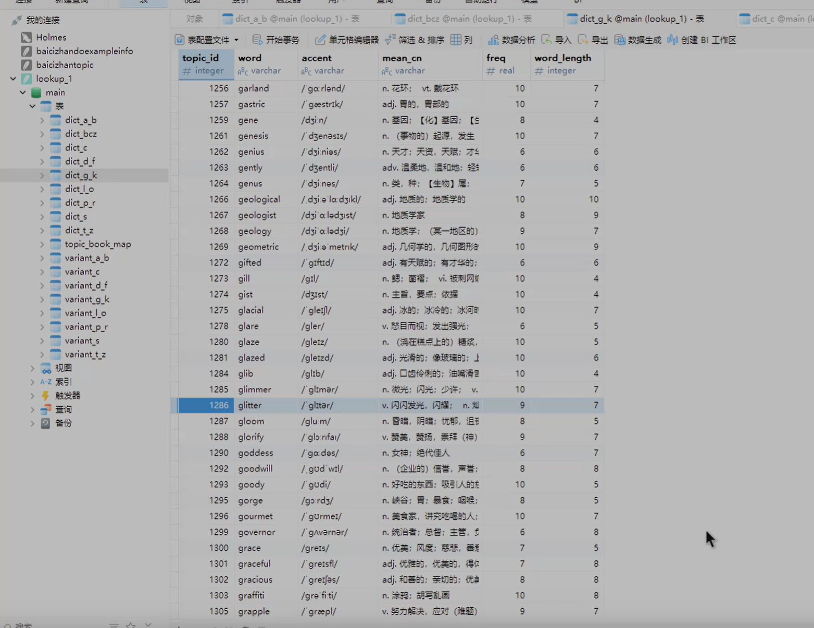Open Filter & Sort (筛选 & 排序)
Image resolution: width=814 pixels, height=628 pixels.
(x=415, y=40)
